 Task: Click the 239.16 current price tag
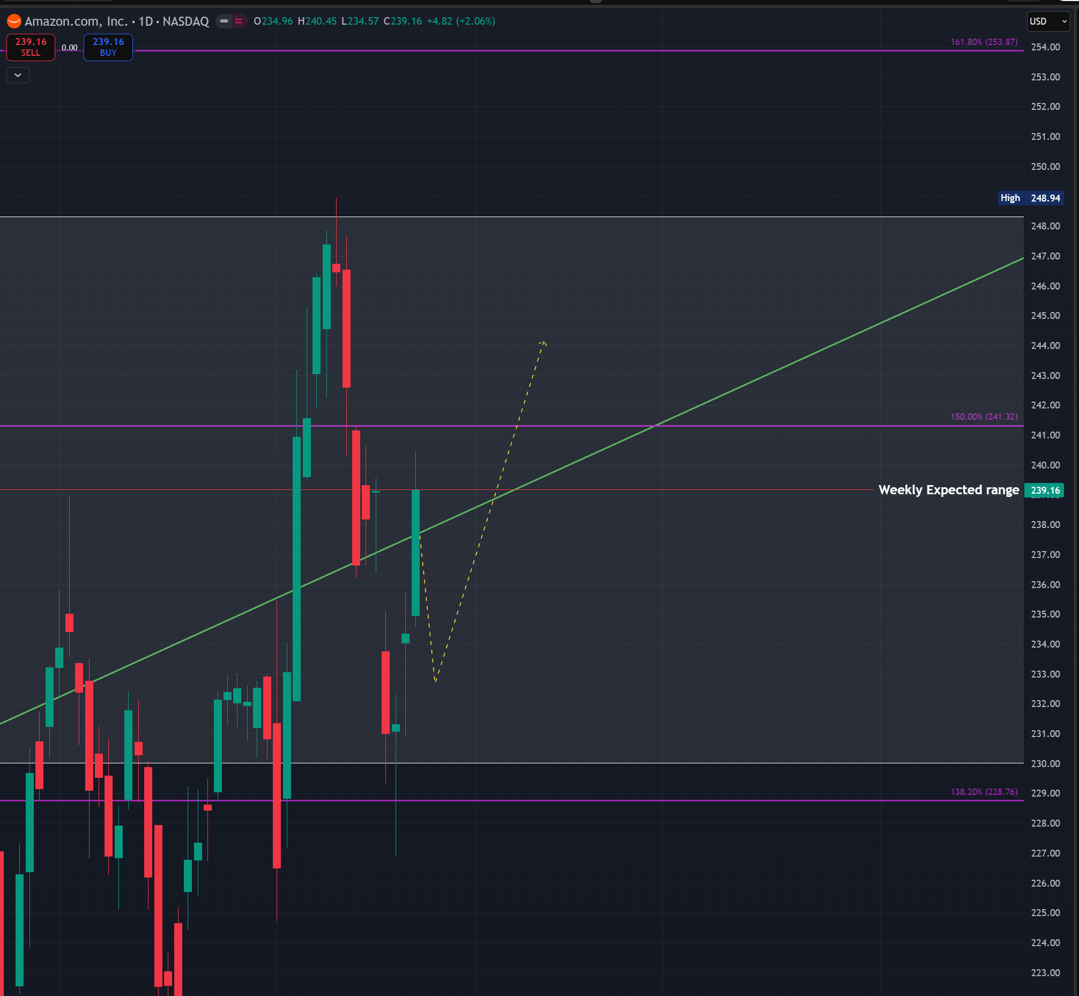pyautogui.click(x=1044, y=490)
